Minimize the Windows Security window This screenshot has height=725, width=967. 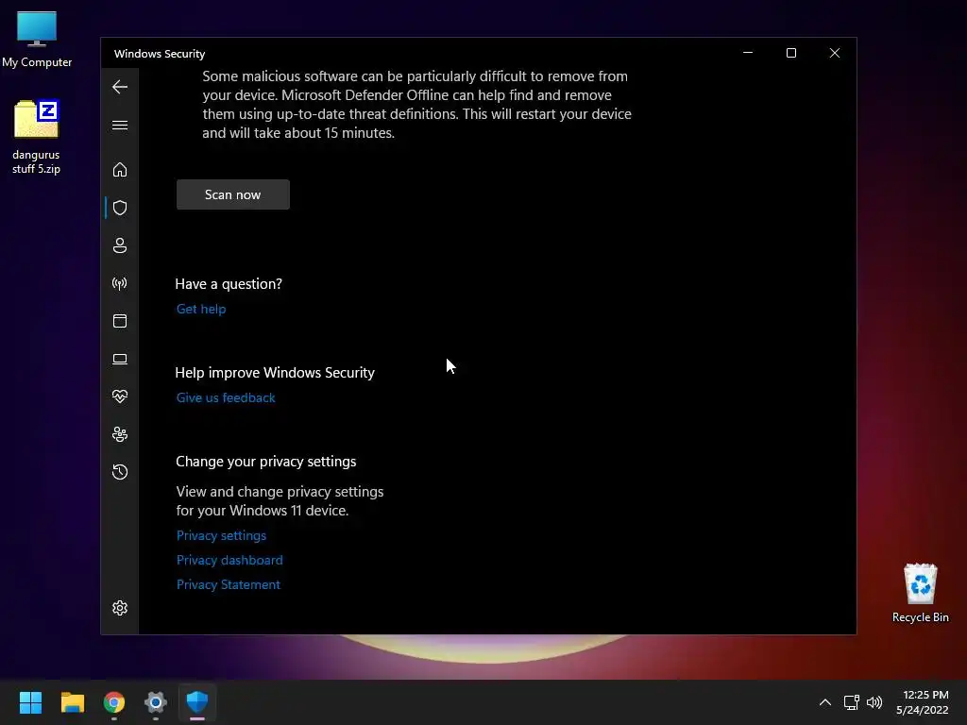pyautogui.click(x=748, y=53)
